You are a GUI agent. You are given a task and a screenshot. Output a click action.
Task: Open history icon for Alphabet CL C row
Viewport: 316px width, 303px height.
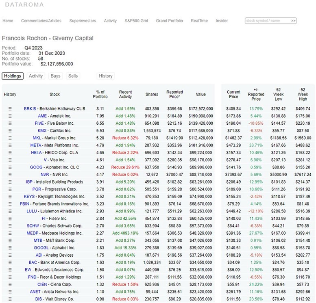[10, 167]
